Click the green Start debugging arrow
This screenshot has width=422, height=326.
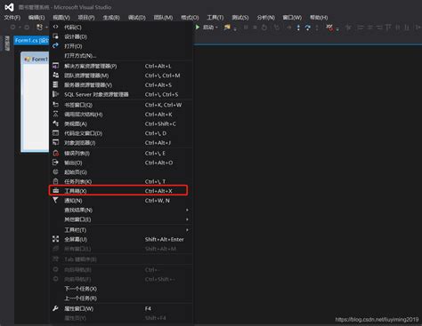click(198, 28)
